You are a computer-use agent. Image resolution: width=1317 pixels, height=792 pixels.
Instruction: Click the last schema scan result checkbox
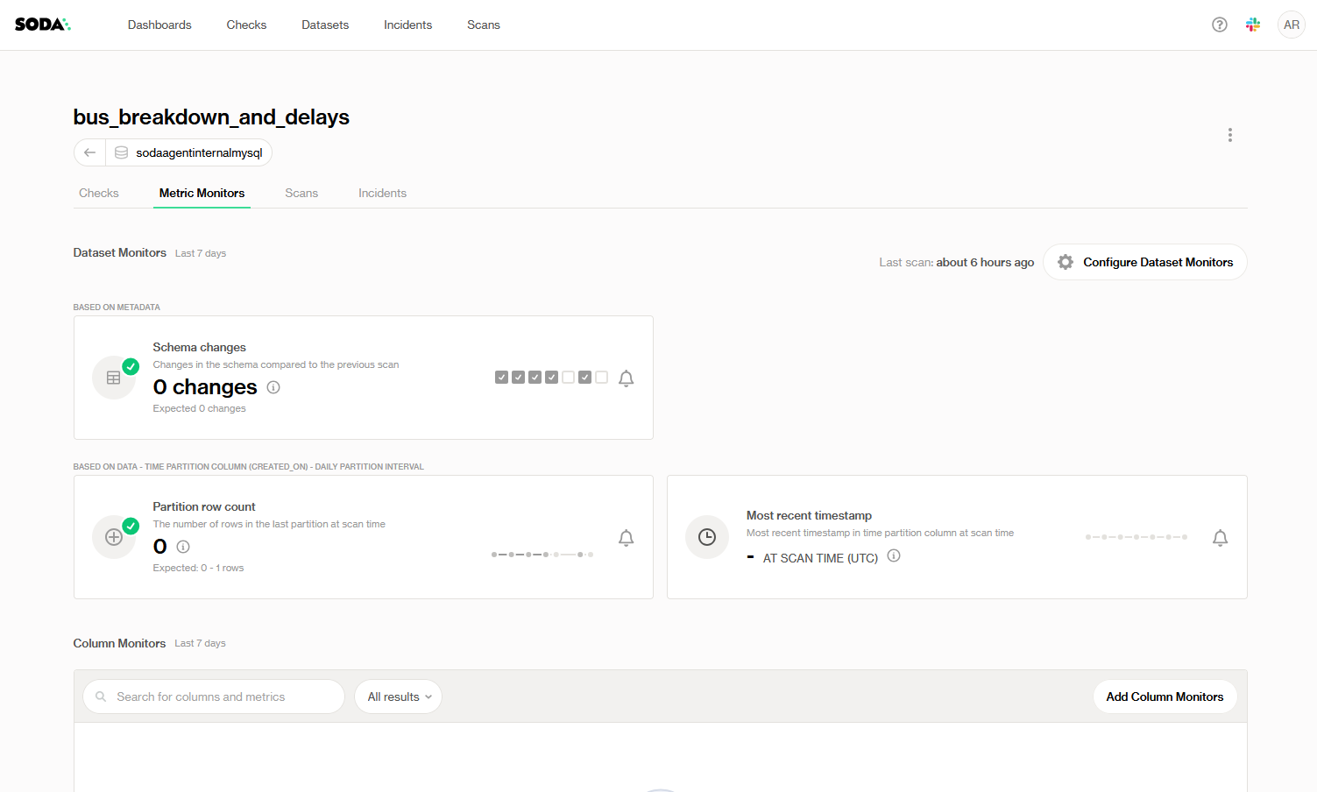tap(601, 378)
